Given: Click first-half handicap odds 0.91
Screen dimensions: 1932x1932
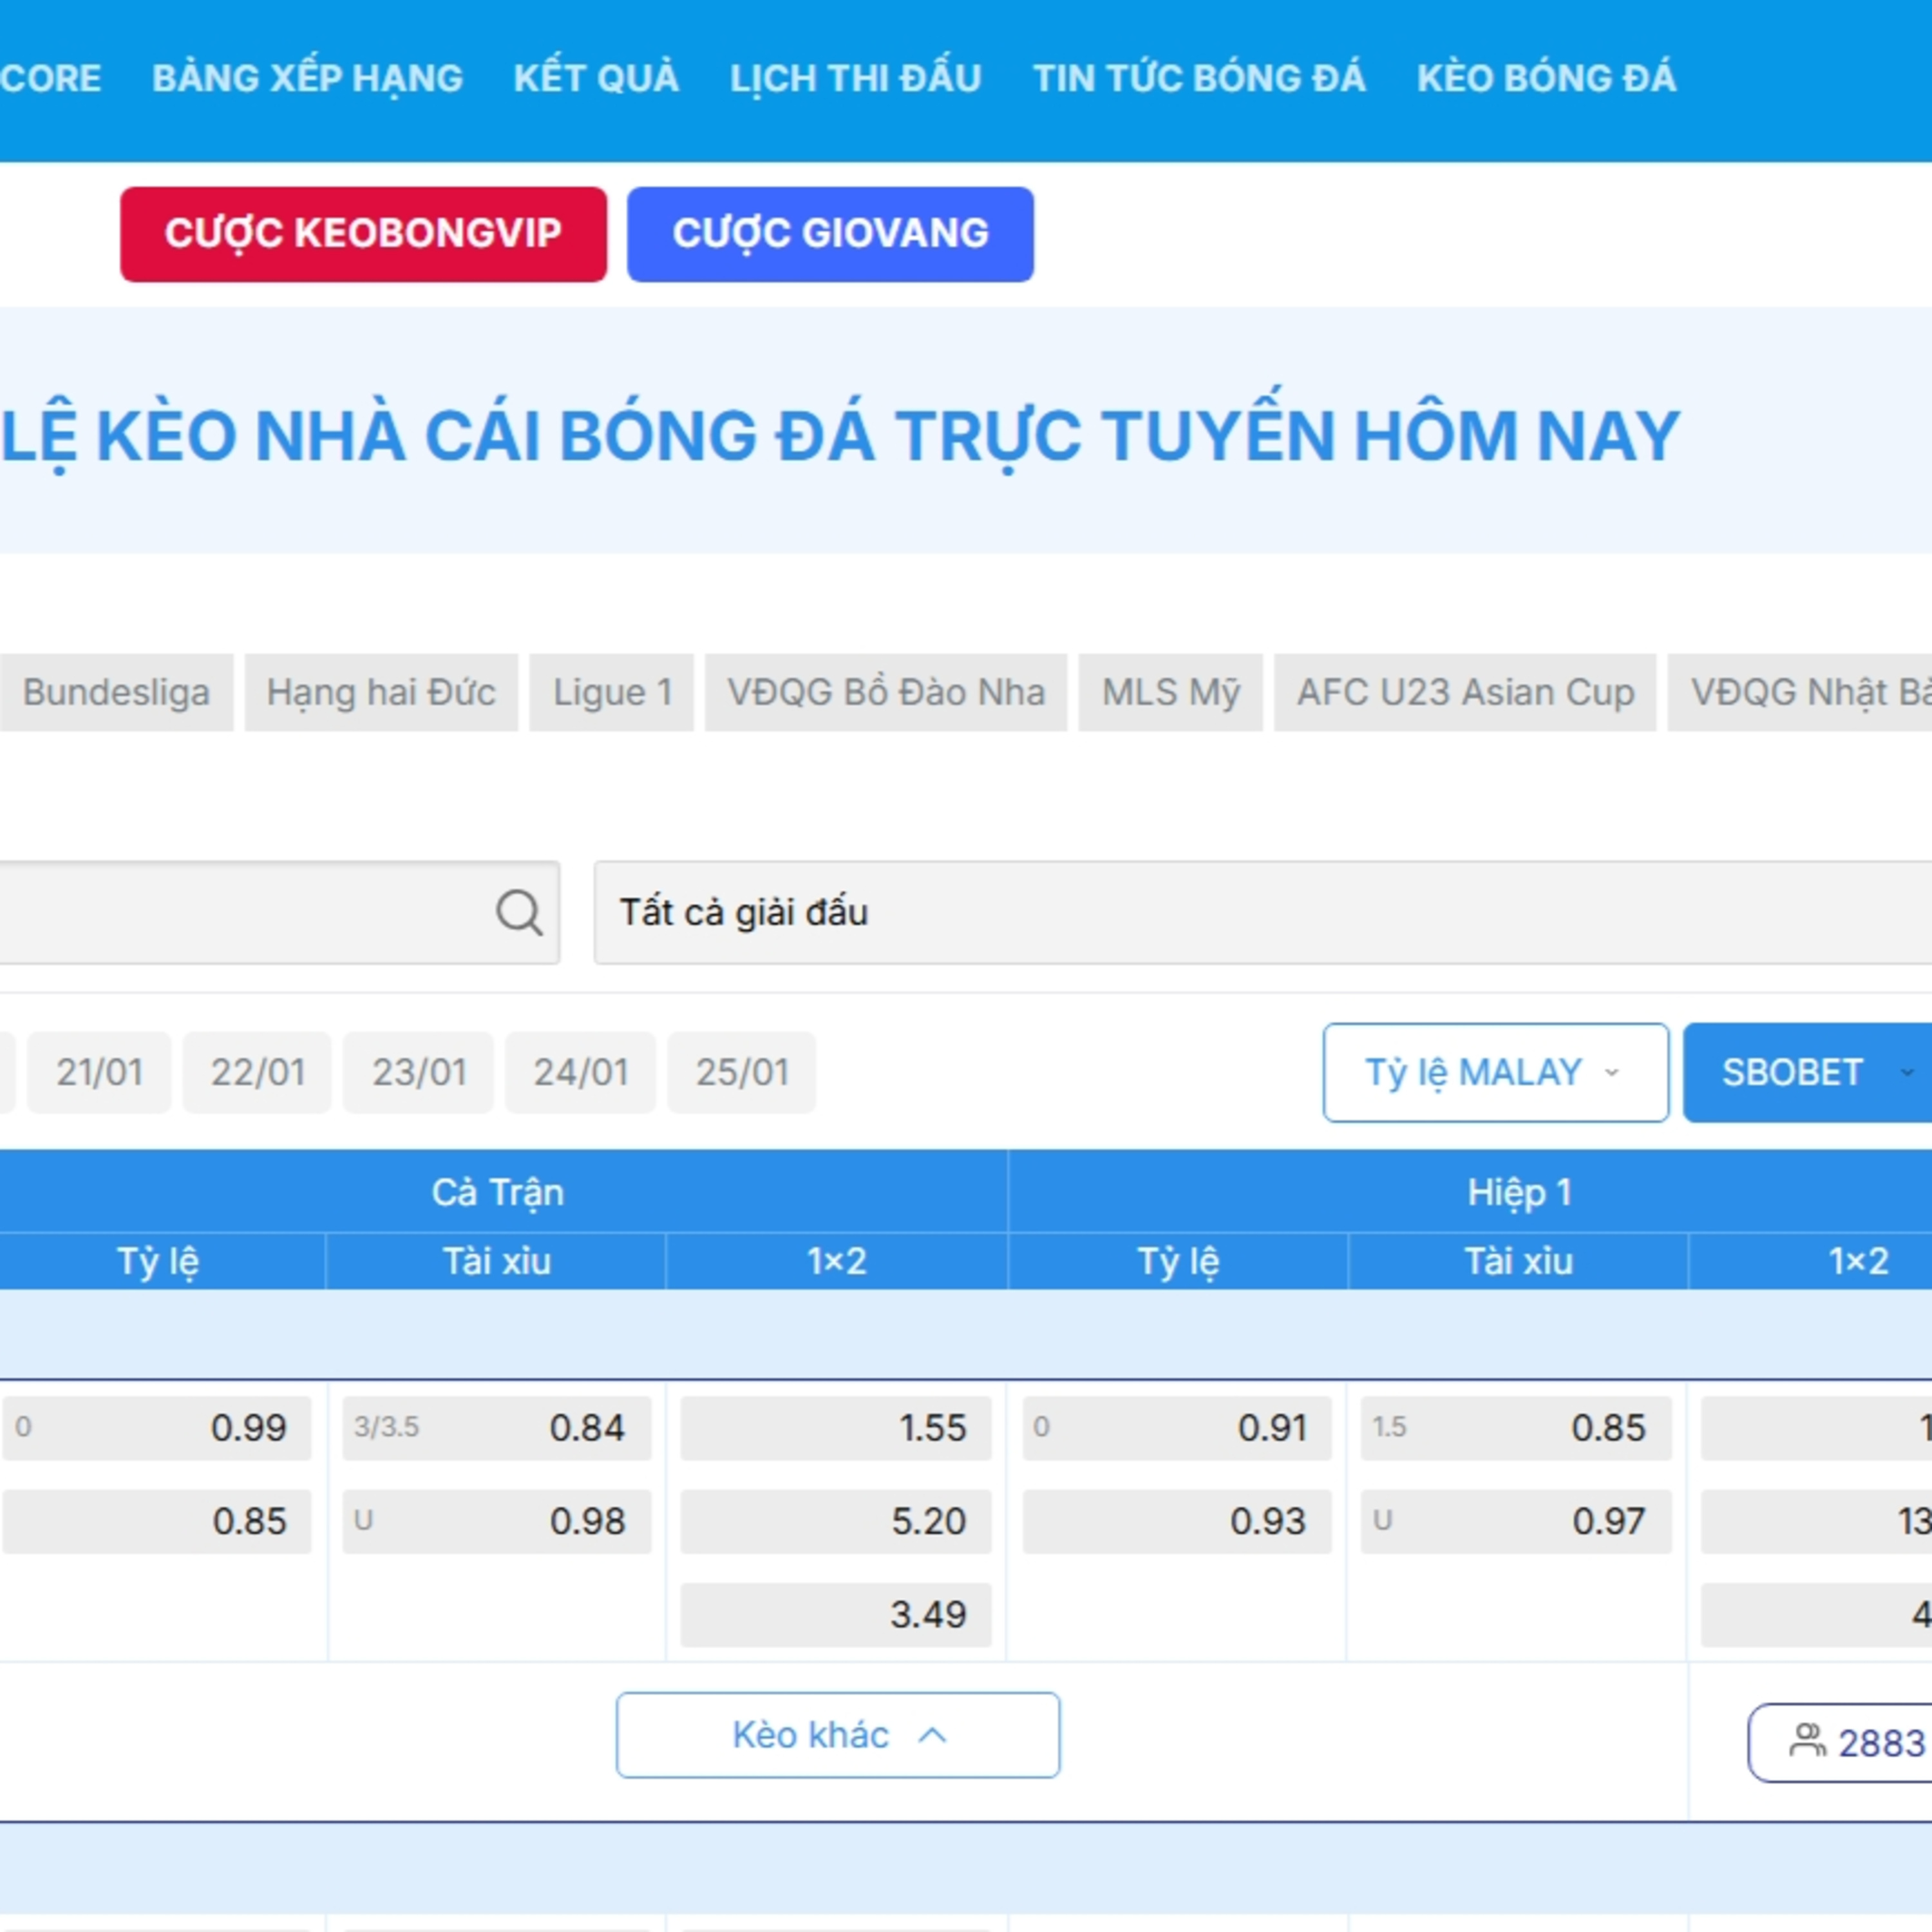Looking at the screenshot, I should click(x=1177, y=1428).
